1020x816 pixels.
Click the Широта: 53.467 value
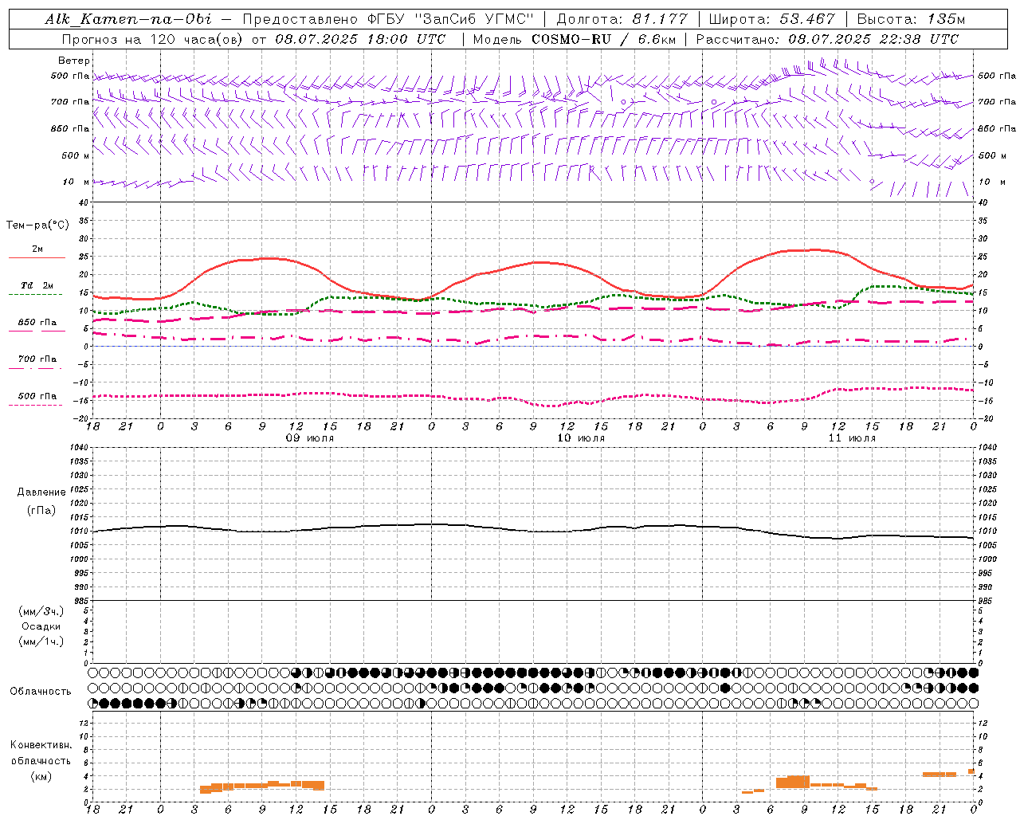click(x=771, y=19)
